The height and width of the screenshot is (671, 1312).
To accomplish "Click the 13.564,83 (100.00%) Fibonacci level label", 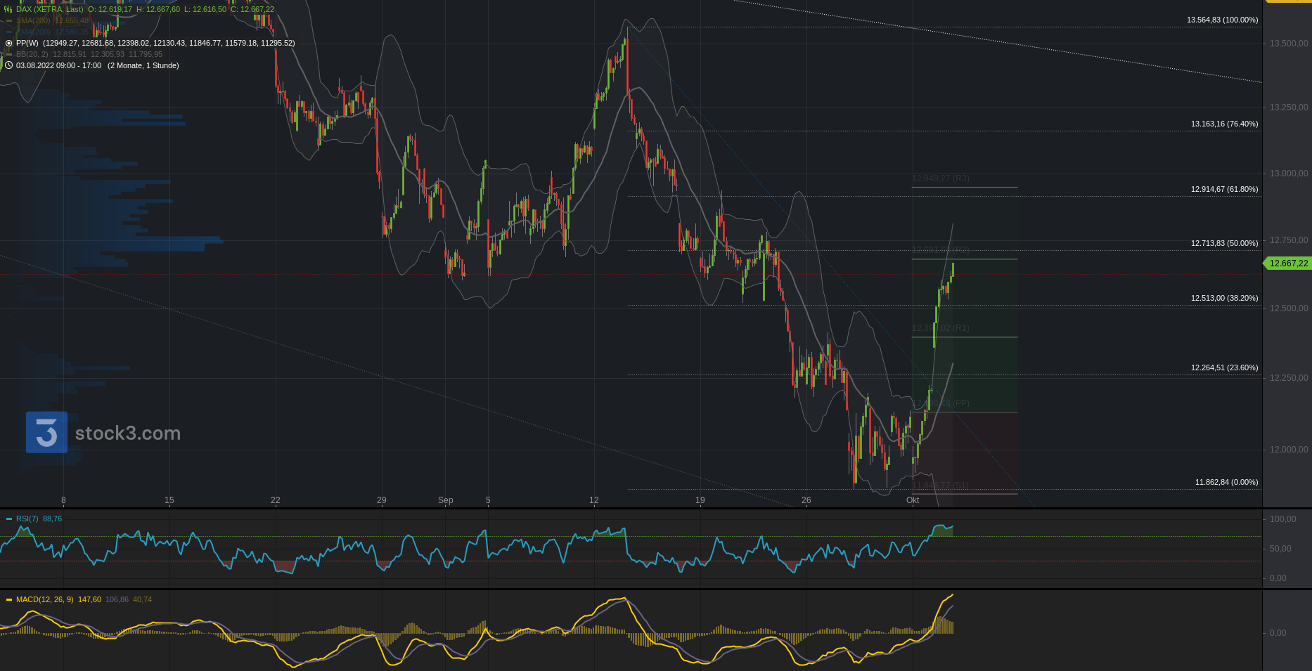I will click(1222, 20).
